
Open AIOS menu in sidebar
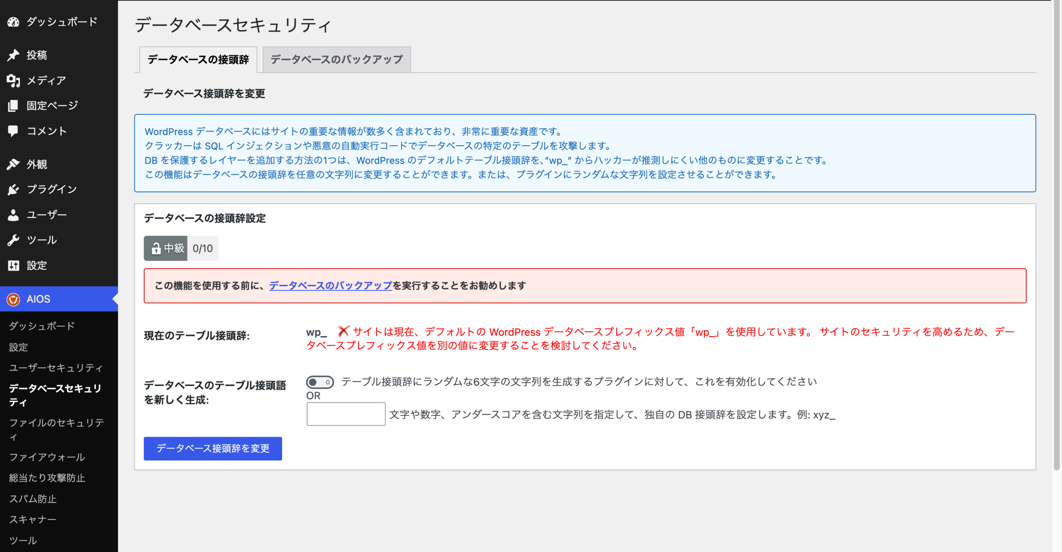[x=59, y=299]
